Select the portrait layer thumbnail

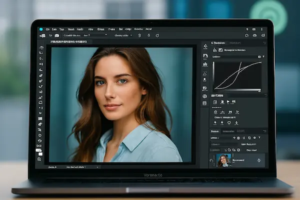[223, 160]
